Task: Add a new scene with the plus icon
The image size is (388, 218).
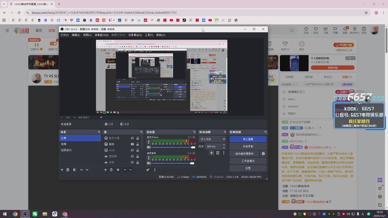Action: (62, 170)
